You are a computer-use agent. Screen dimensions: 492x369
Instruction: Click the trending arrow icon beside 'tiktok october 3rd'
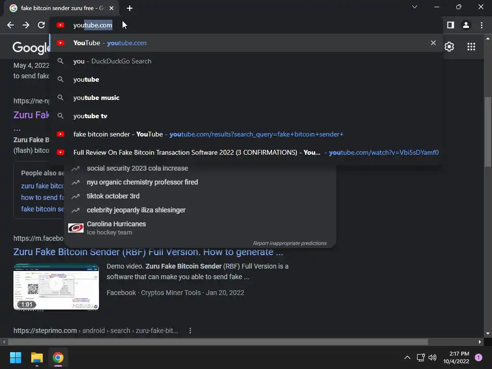[75, 197]
